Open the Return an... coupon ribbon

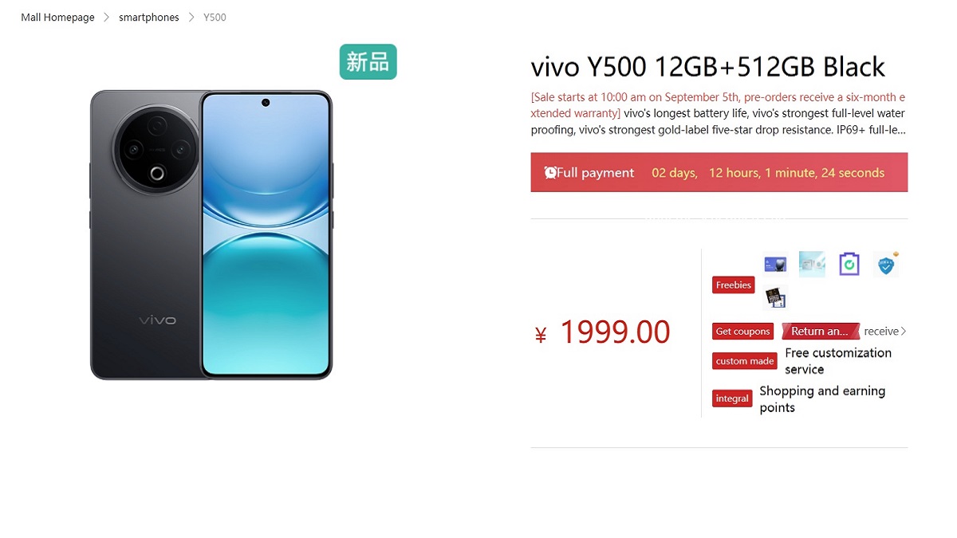[x=821, y=332]
